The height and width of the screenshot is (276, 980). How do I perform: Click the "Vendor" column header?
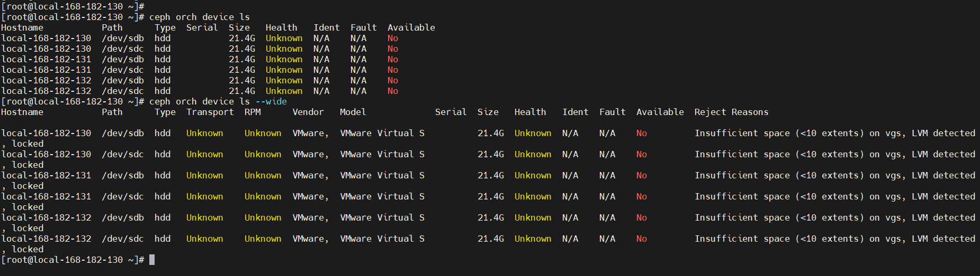308,112
